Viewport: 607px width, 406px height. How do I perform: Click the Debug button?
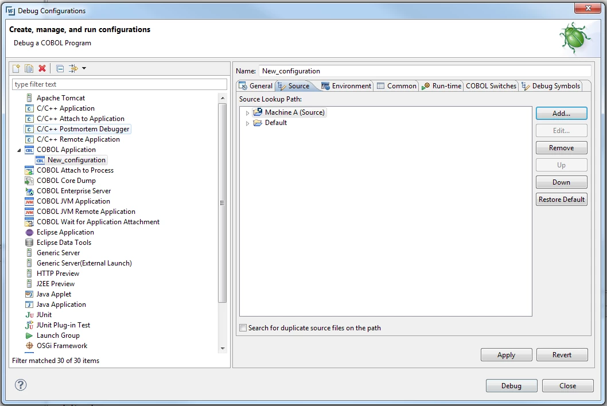click(511, 386)
